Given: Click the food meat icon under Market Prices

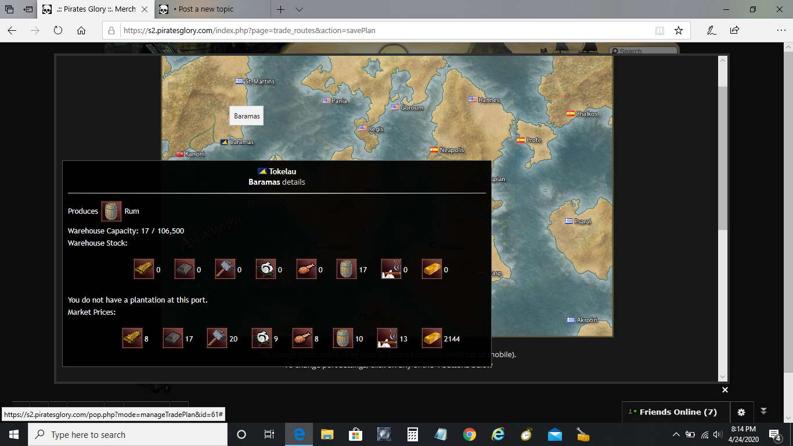Looking at the screenshot, I should (302, 338).
